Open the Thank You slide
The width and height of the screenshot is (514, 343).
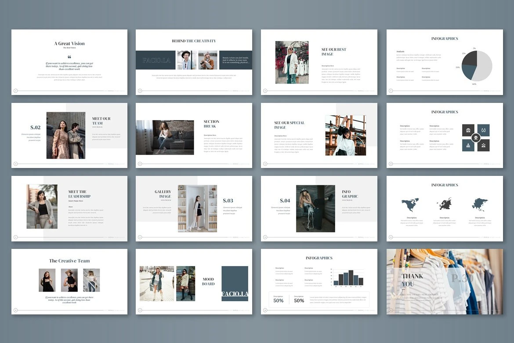pyautogui.click(x=445, y=281)
